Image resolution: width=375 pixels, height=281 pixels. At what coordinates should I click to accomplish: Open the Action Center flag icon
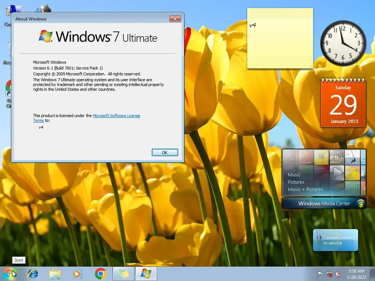(x=320, y=274)
